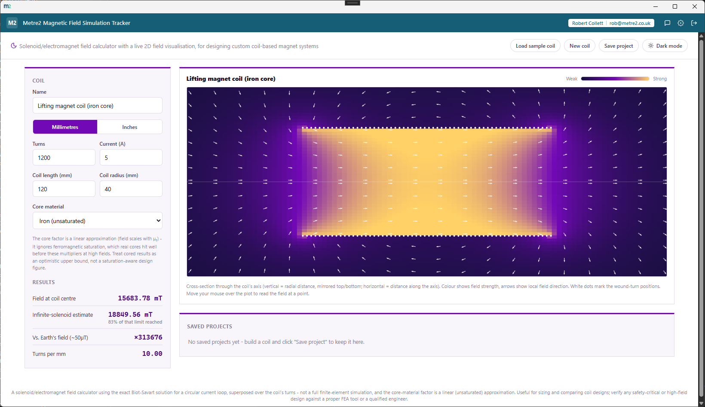Image resolution: width=705 pixels, height=407 pixels.
Task: Click the Coil radius (mm) field
Action: (131, 189)
